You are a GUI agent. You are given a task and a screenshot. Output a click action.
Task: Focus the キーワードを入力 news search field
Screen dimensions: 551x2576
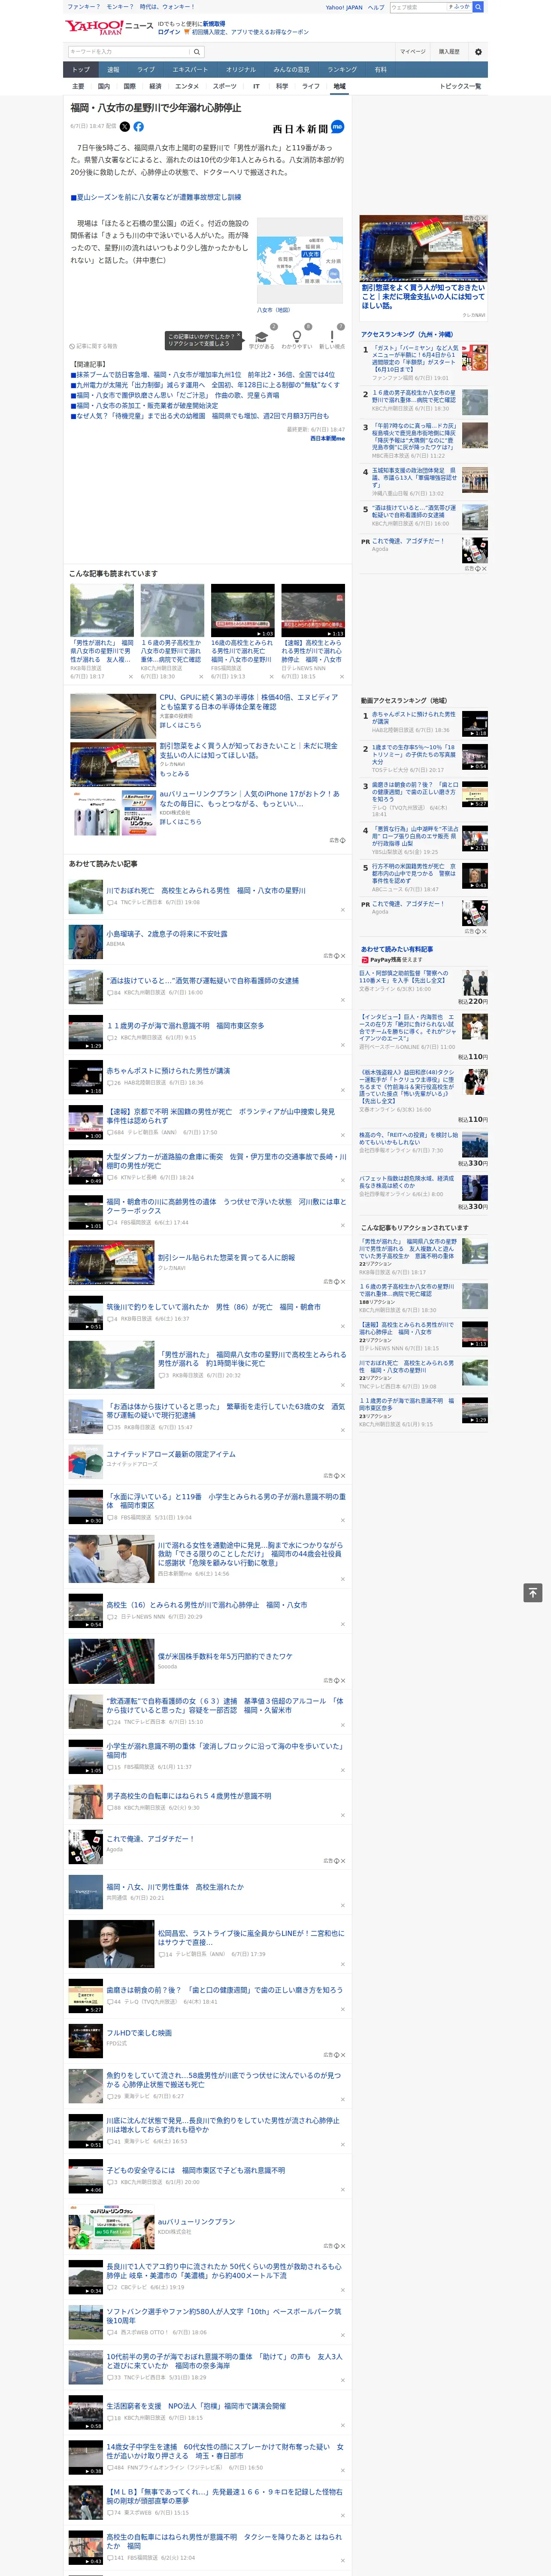(x=129, y=52)
